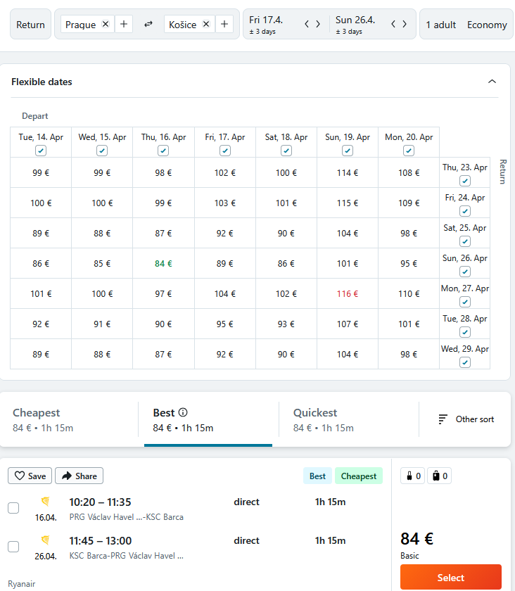Remove Prague from departure cities

tap(106, 24)
